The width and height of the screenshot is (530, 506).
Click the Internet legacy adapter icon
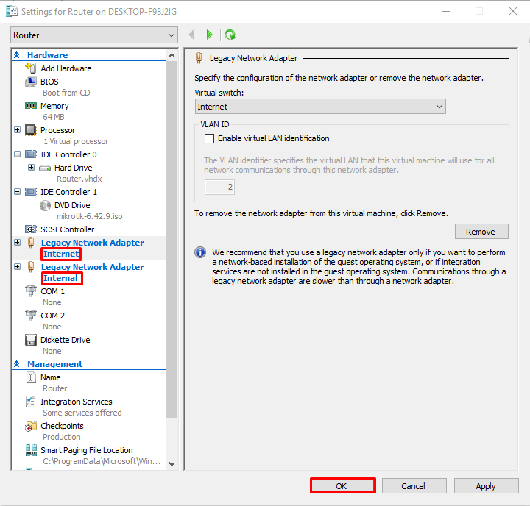point(31,243)
